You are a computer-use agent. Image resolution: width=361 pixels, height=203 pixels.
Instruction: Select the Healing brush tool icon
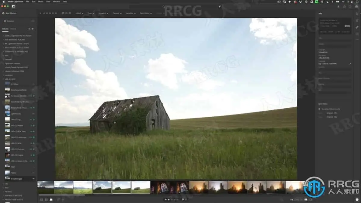tap(356, 27)
